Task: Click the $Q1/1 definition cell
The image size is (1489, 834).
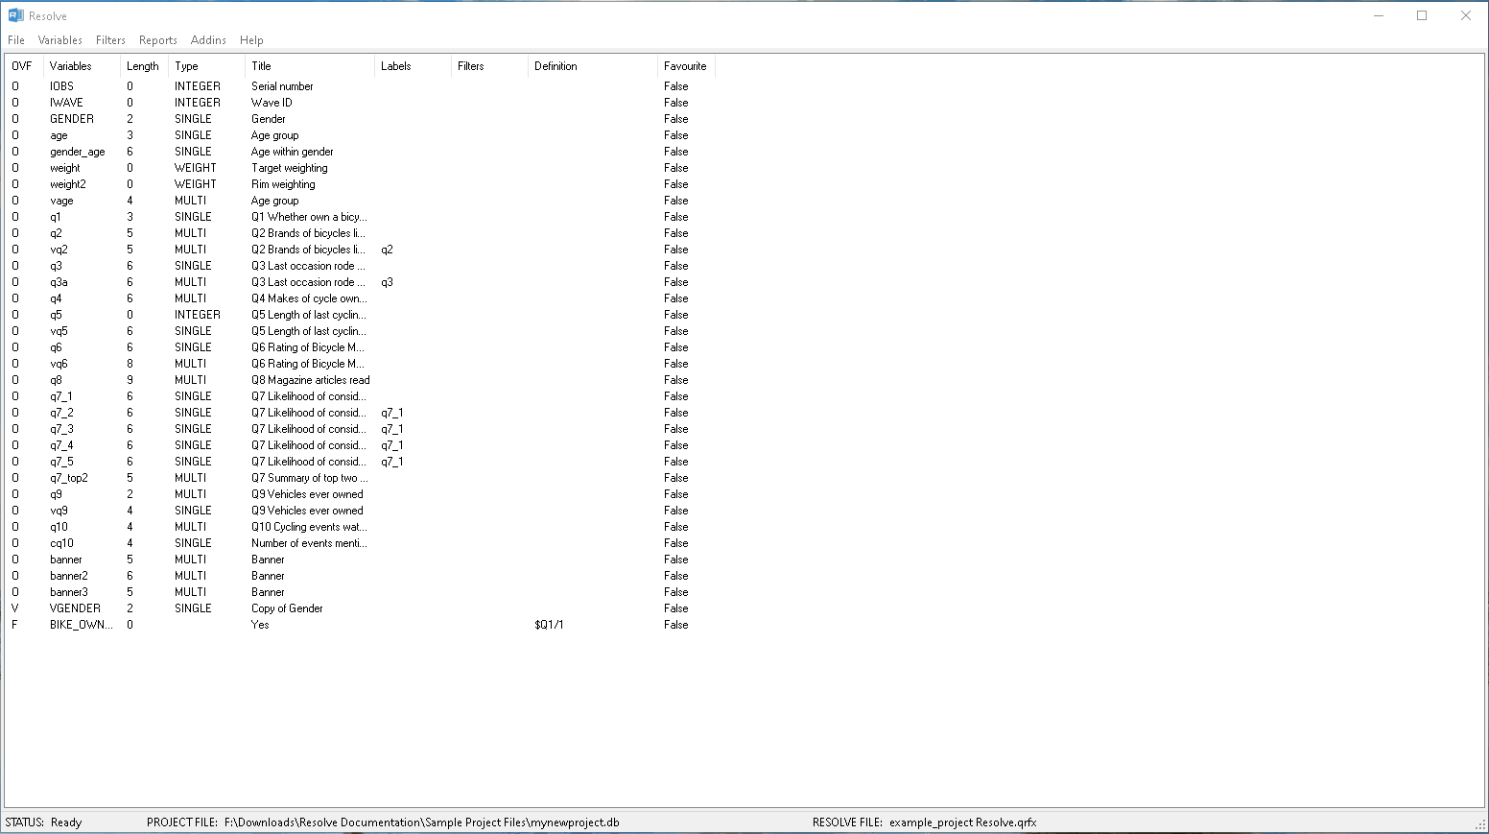Action: tap(549, 625)
